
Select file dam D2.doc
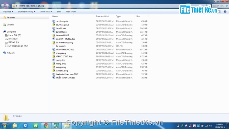tap(61, 32)
